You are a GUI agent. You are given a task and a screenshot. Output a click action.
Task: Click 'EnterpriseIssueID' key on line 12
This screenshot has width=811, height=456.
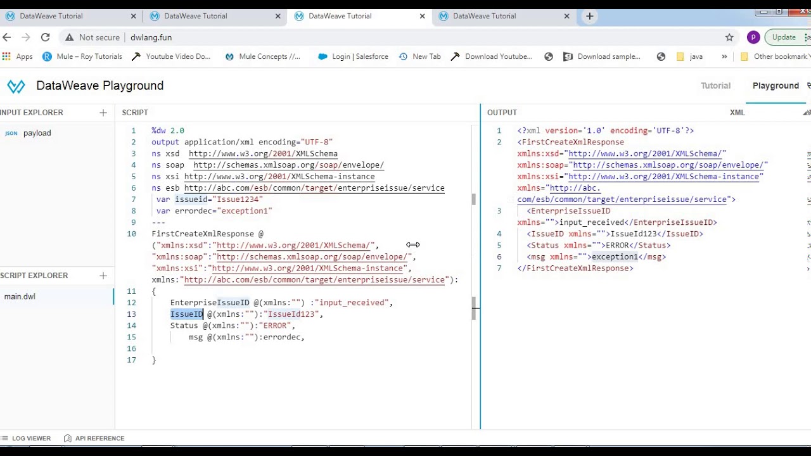point(210,303)
